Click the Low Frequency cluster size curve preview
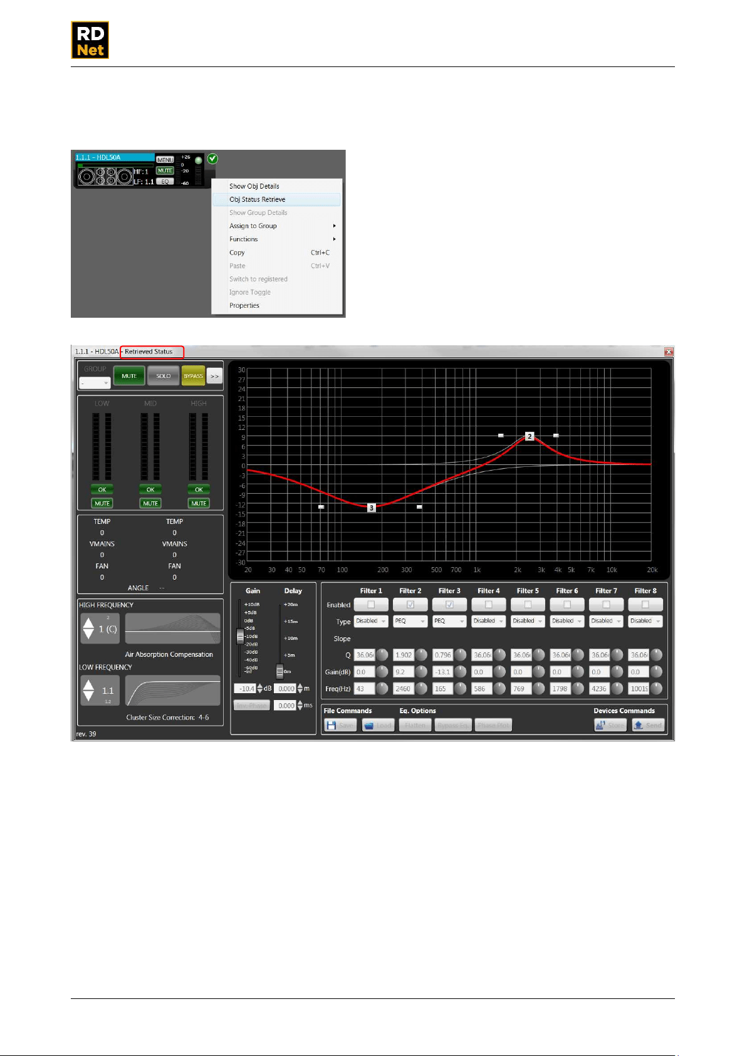 click(x=173, y=691)
